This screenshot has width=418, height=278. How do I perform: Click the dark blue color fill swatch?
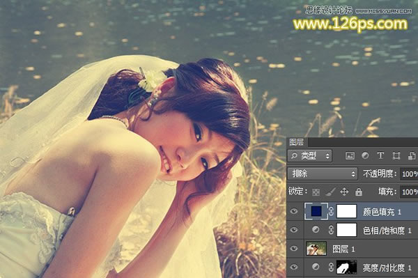[x=316, y=211]
